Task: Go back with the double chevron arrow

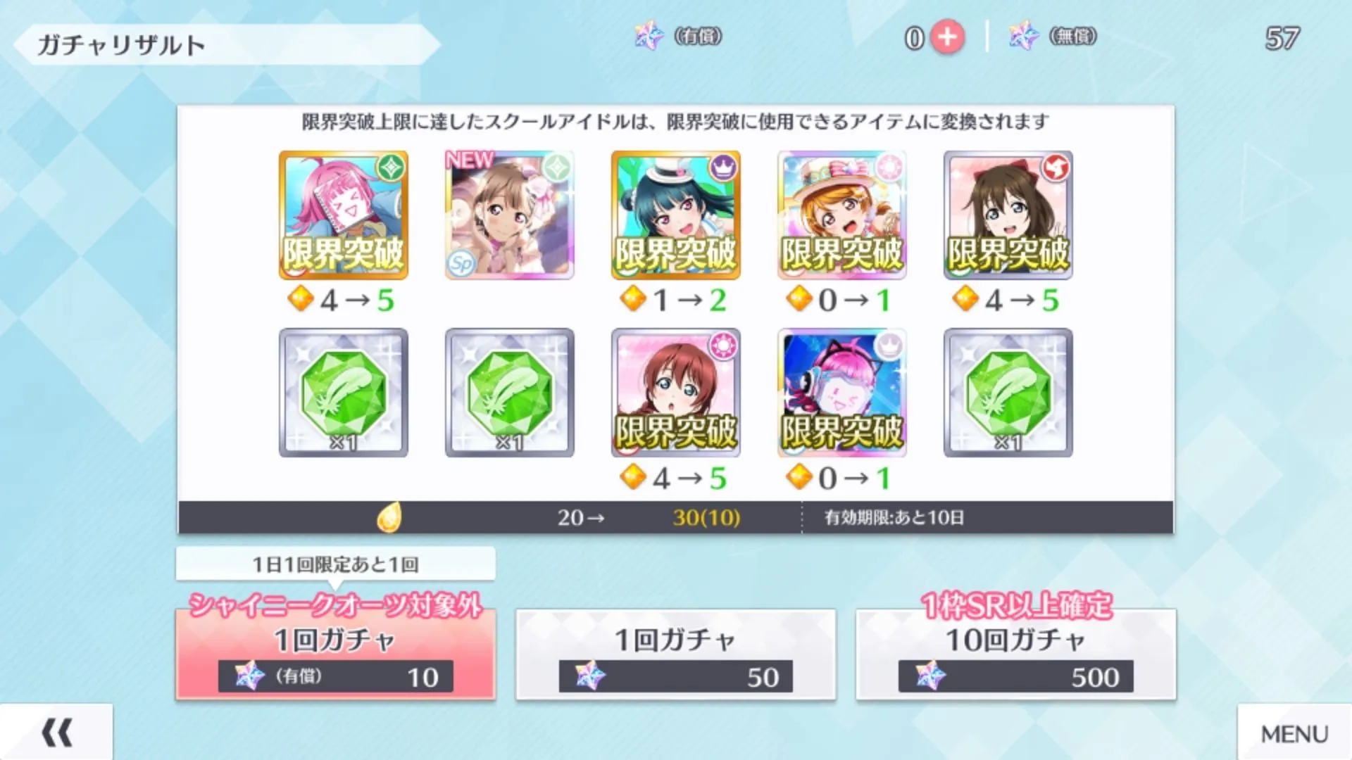Action: tap(56, 733)
